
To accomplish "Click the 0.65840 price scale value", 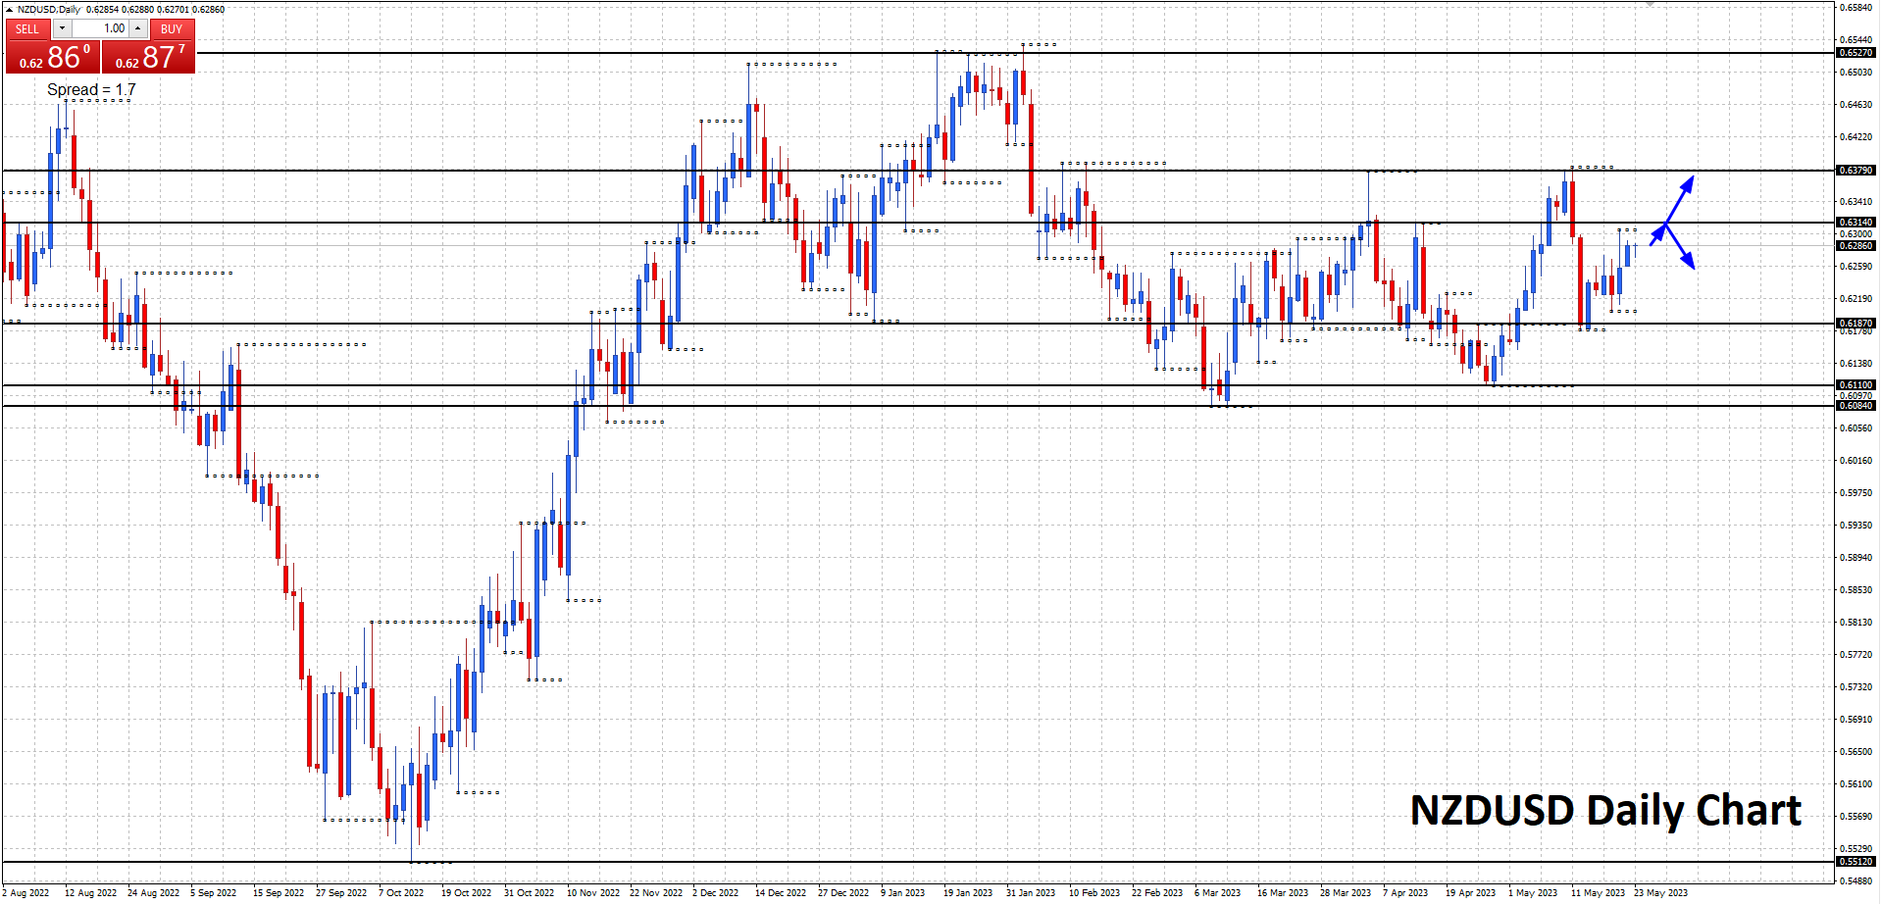I will tap(1856, 8).
